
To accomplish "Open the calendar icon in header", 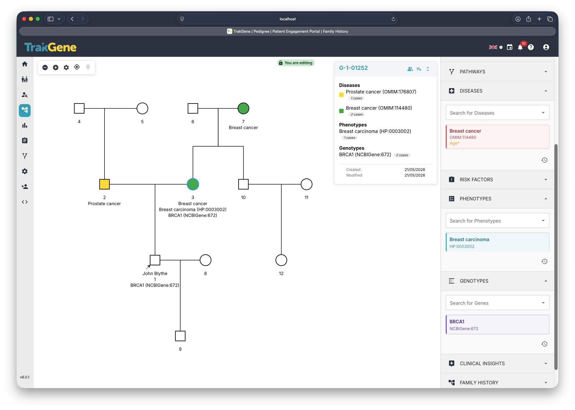I will pyautogui.click(x=510, y=47).
